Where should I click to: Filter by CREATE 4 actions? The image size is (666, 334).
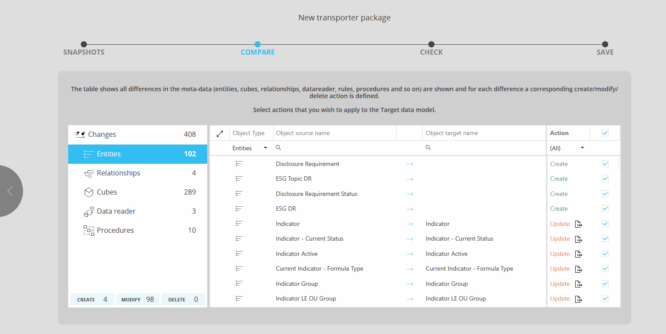(92, 299)
